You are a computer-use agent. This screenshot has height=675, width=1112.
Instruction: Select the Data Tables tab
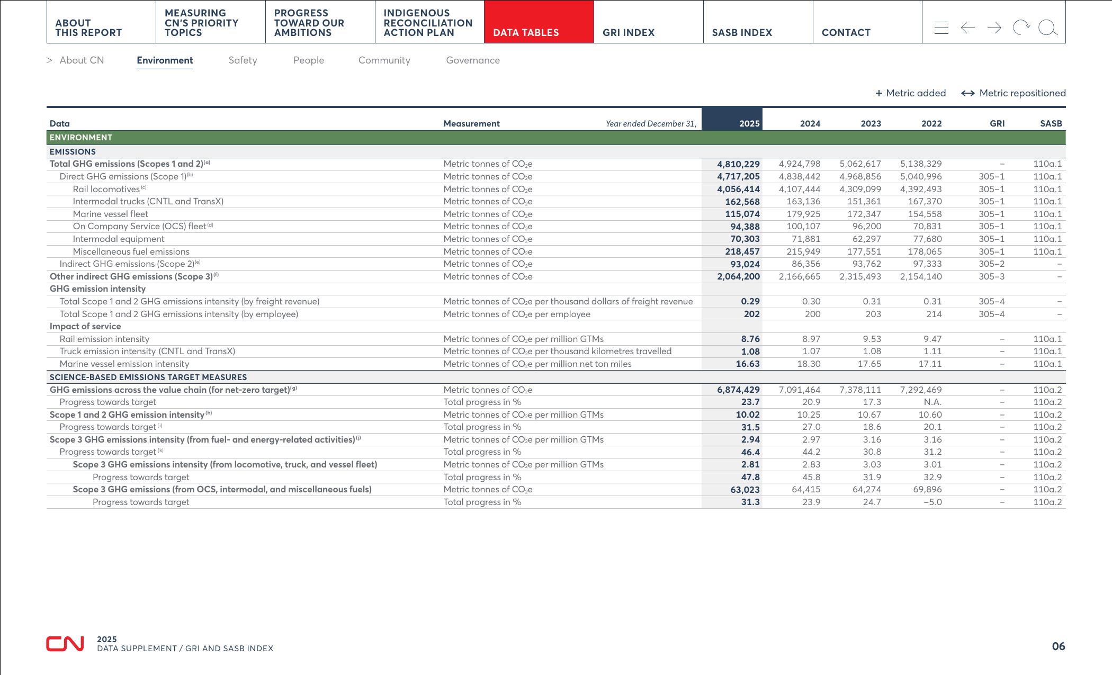point(539,22)
